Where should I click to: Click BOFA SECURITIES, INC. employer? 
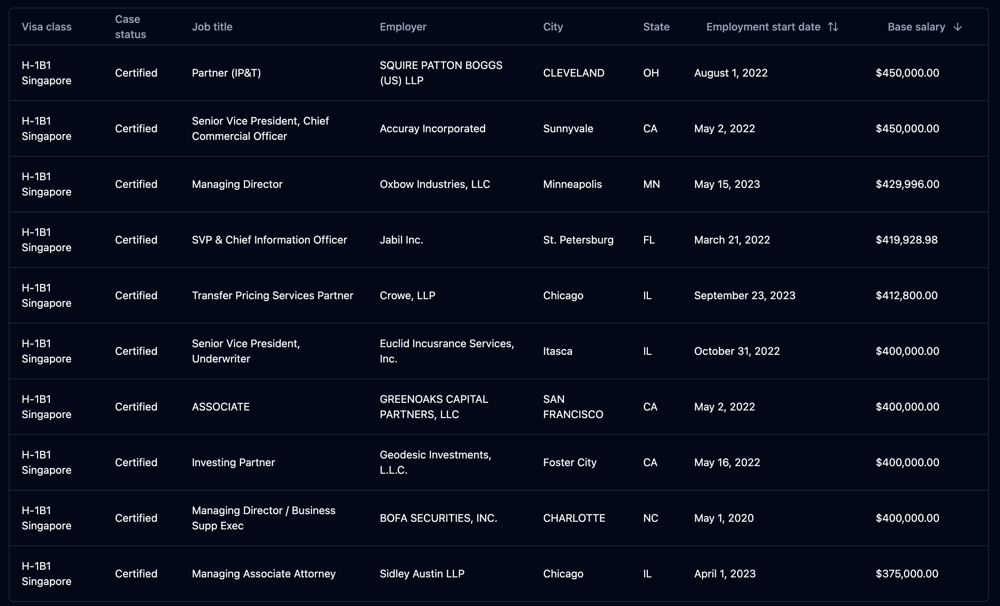(x=438, y=518)
